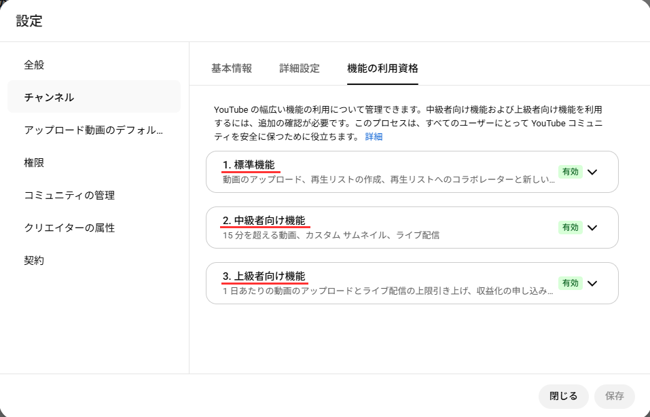The image size is (650, 417).
Task: Select the 機能の利用資格 tab
Action: tap(382, 68)
